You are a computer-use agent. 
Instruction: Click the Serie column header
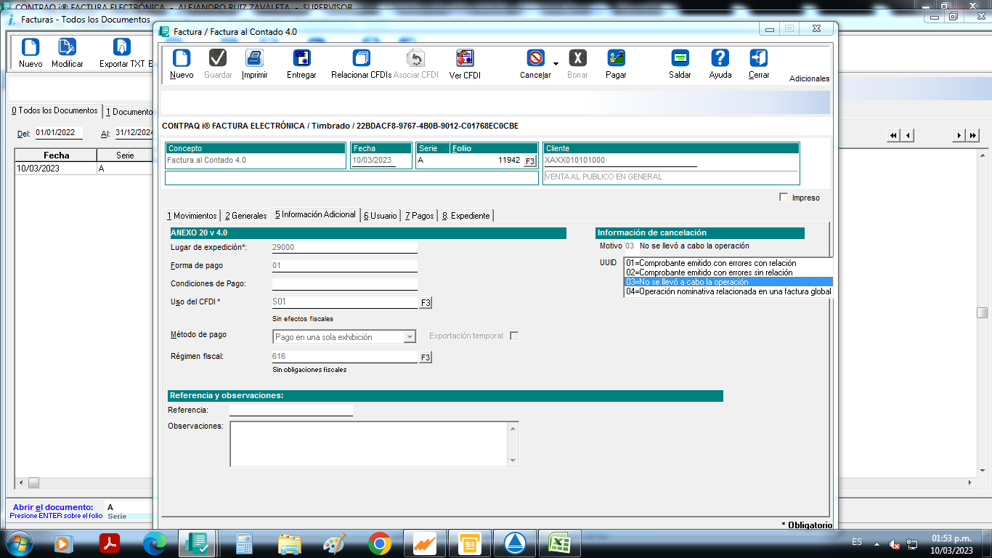(x=125, y=155)
